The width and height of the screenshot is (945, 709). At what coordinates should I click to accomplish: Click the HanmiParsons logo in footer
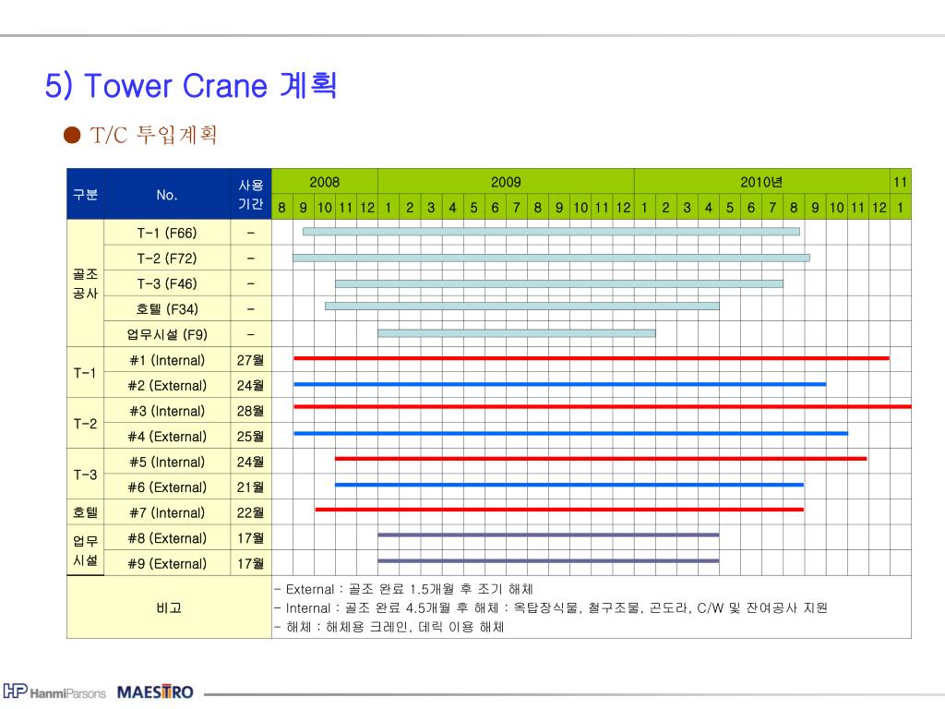tap(54, 691)
